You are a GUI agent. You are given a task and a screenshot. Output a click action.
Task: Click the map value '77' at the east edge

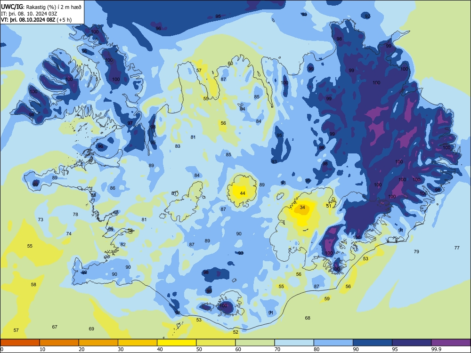pyautogui.click(x=457, y=248)
